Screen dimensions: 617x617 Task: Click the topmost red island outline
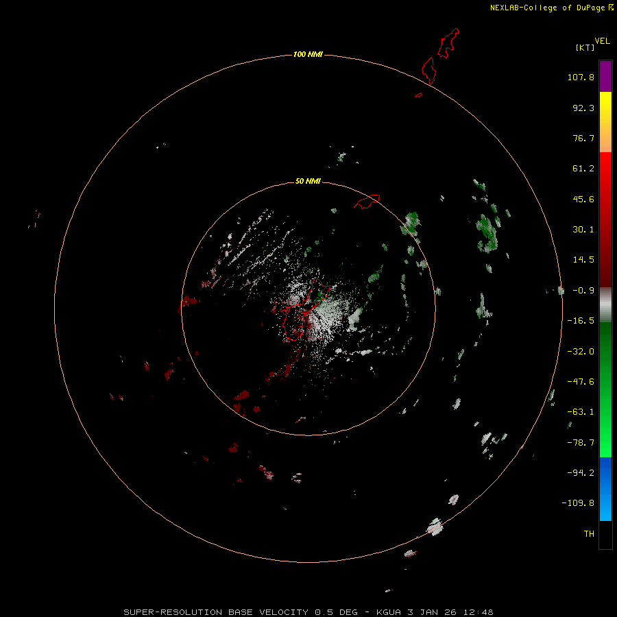448,43
